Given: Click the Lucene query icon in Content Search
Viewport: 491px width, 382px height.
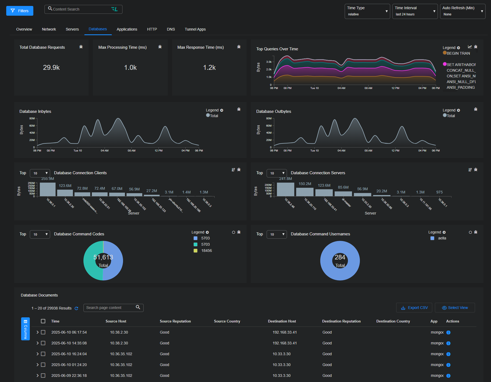Looking at the screenshot, I should tap(114, 9).
